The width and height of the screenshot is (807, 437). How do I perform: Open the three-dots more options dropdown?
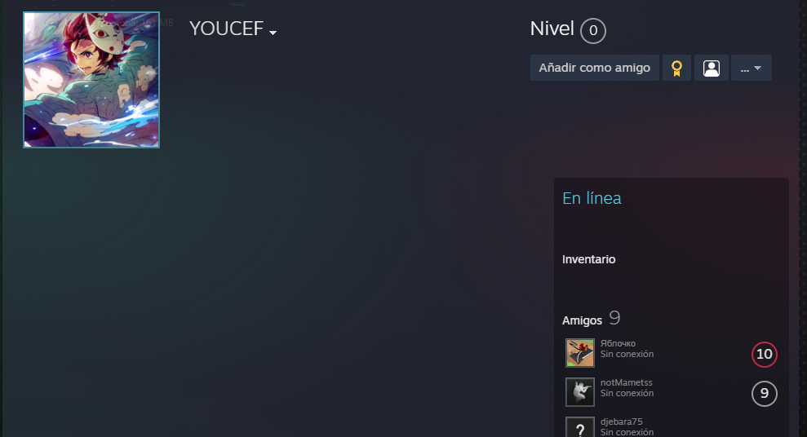(751, 68)
